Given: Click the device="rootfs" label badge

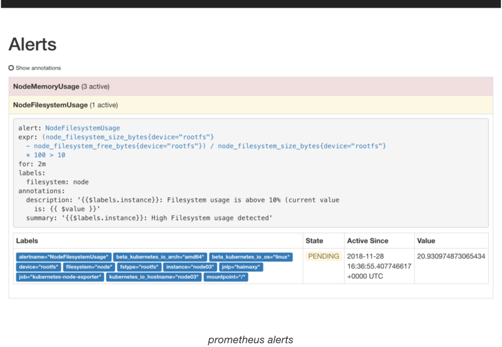Looking at the screenshot, I should [39, 267].
